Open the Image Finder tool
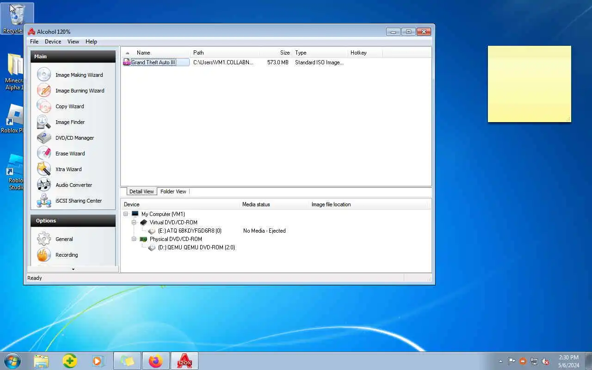The image size is (592, 370). [61, 122]
